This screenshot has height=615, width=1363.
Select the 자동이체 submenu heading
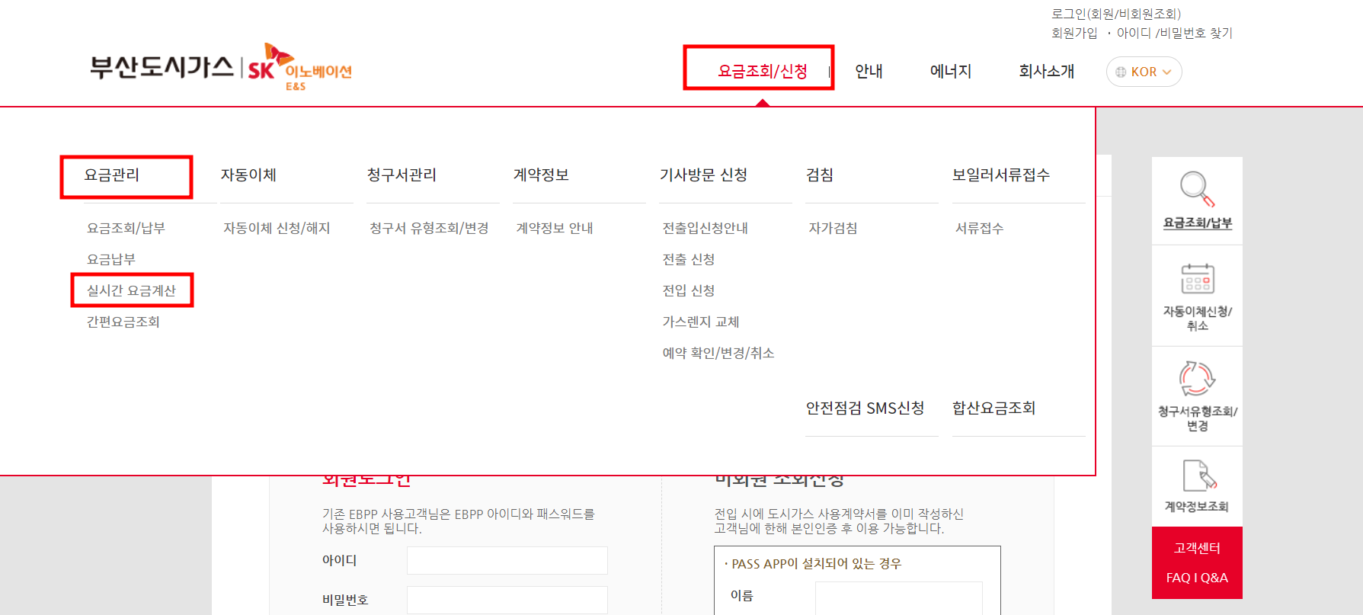point(248,175)
